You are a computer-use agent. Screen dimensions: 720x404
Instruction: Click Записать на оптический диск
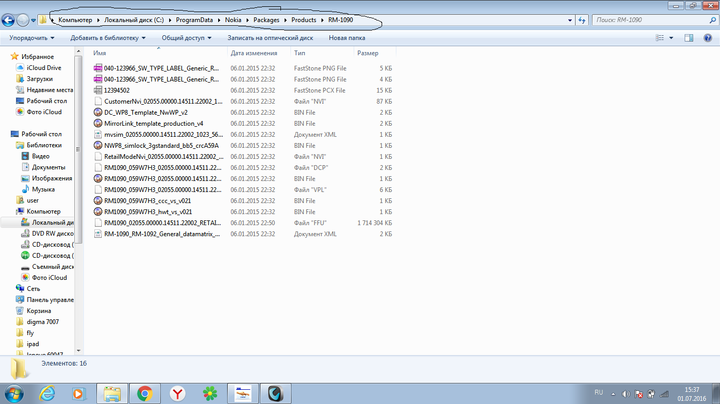click(x=270, y=38)
